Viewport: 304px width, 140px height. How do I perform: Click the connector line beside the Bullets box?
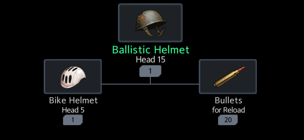click(175, 84)
